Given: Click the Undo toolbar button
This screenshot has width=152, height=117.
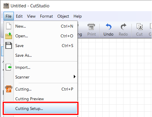Looking at the screenshot, I should coord(108,30).
